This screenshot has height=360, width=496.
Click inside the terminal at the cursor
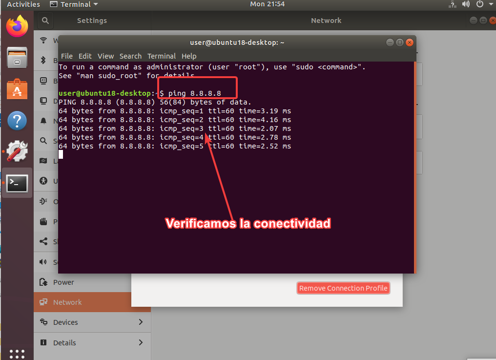[x=61, y=154]
